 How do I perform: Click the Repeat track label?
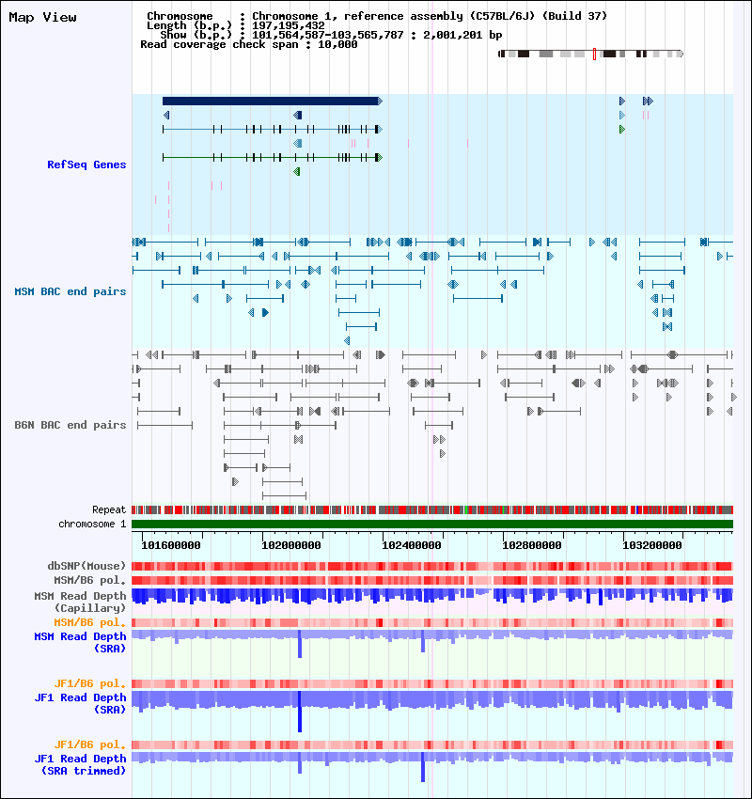click(109, 509)
